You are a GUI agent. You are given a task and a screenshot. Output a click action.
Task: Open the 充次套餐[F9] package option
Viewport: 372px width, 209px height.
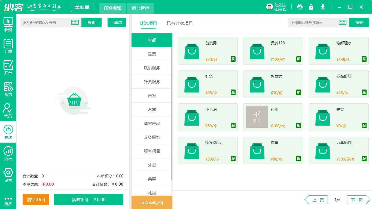pyautogui.click(x=152, y=202)
